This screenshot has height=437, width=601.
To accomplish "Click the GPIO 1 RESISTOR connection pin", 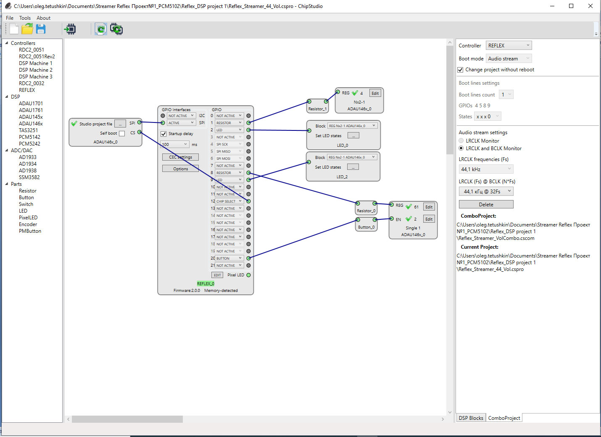I will 248,123.
